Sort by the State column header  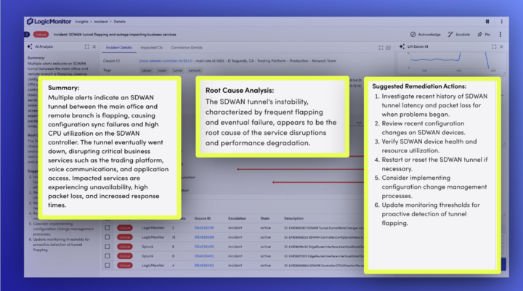tap(265, 218)
